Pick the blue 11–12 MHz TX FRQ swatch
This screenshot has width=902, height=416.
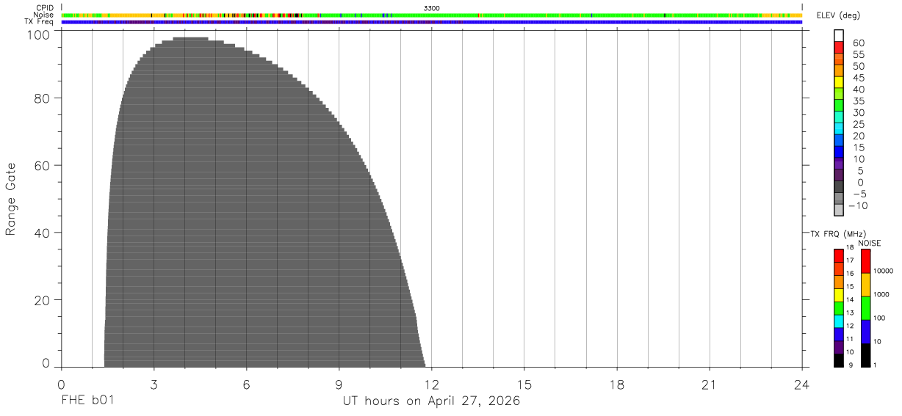click(838, 335)
